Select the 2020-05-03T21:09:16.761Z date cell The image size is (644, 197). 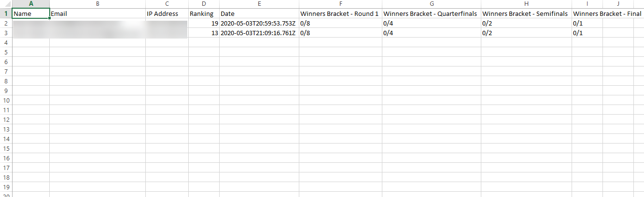[x=259, y=33]
